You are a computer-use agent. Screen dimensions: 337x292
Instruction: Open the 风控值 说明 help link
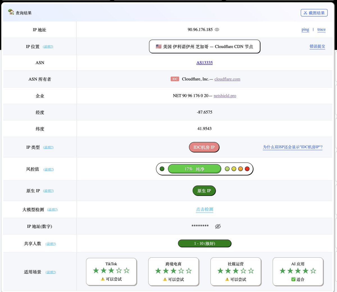(x=49, y=169)
